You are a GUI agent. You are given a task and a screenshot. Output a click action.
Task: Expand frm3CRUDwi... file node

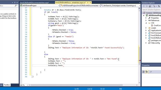click(x=146, y=38)
